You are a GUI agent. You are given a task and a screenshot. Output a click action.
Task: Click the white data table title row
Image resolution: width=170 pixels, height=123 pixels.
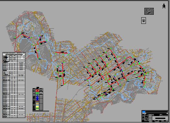click(x=14, y=53)
